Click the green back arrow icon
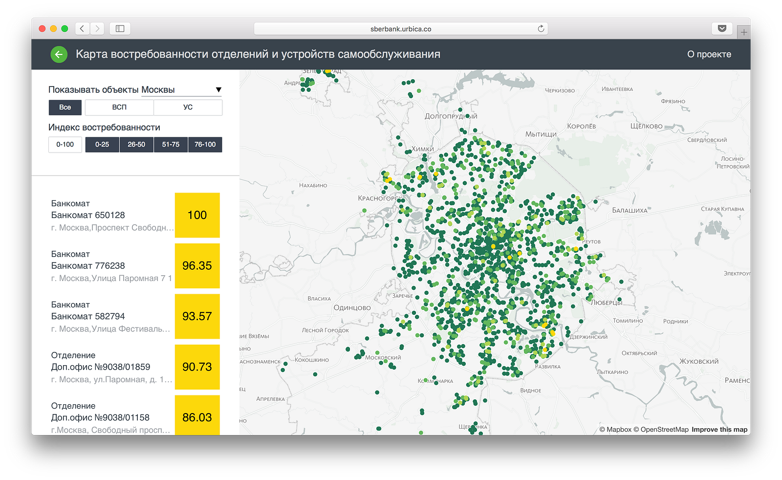The width and height of the screenshot is (782, 480). [59, 54]
